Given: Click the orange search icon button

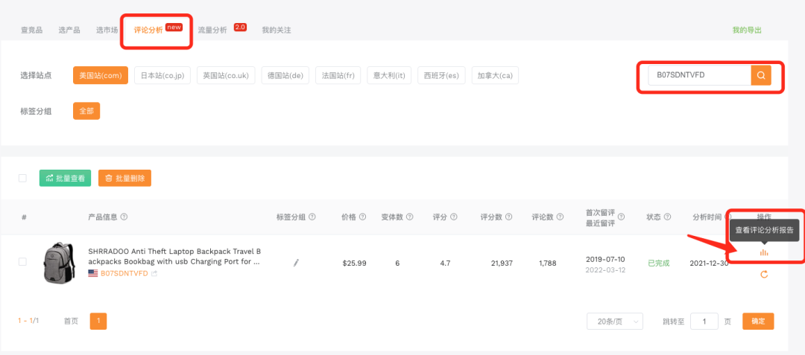Looking at the screenshot, I should pyautogui.click(x=760, y=75).
